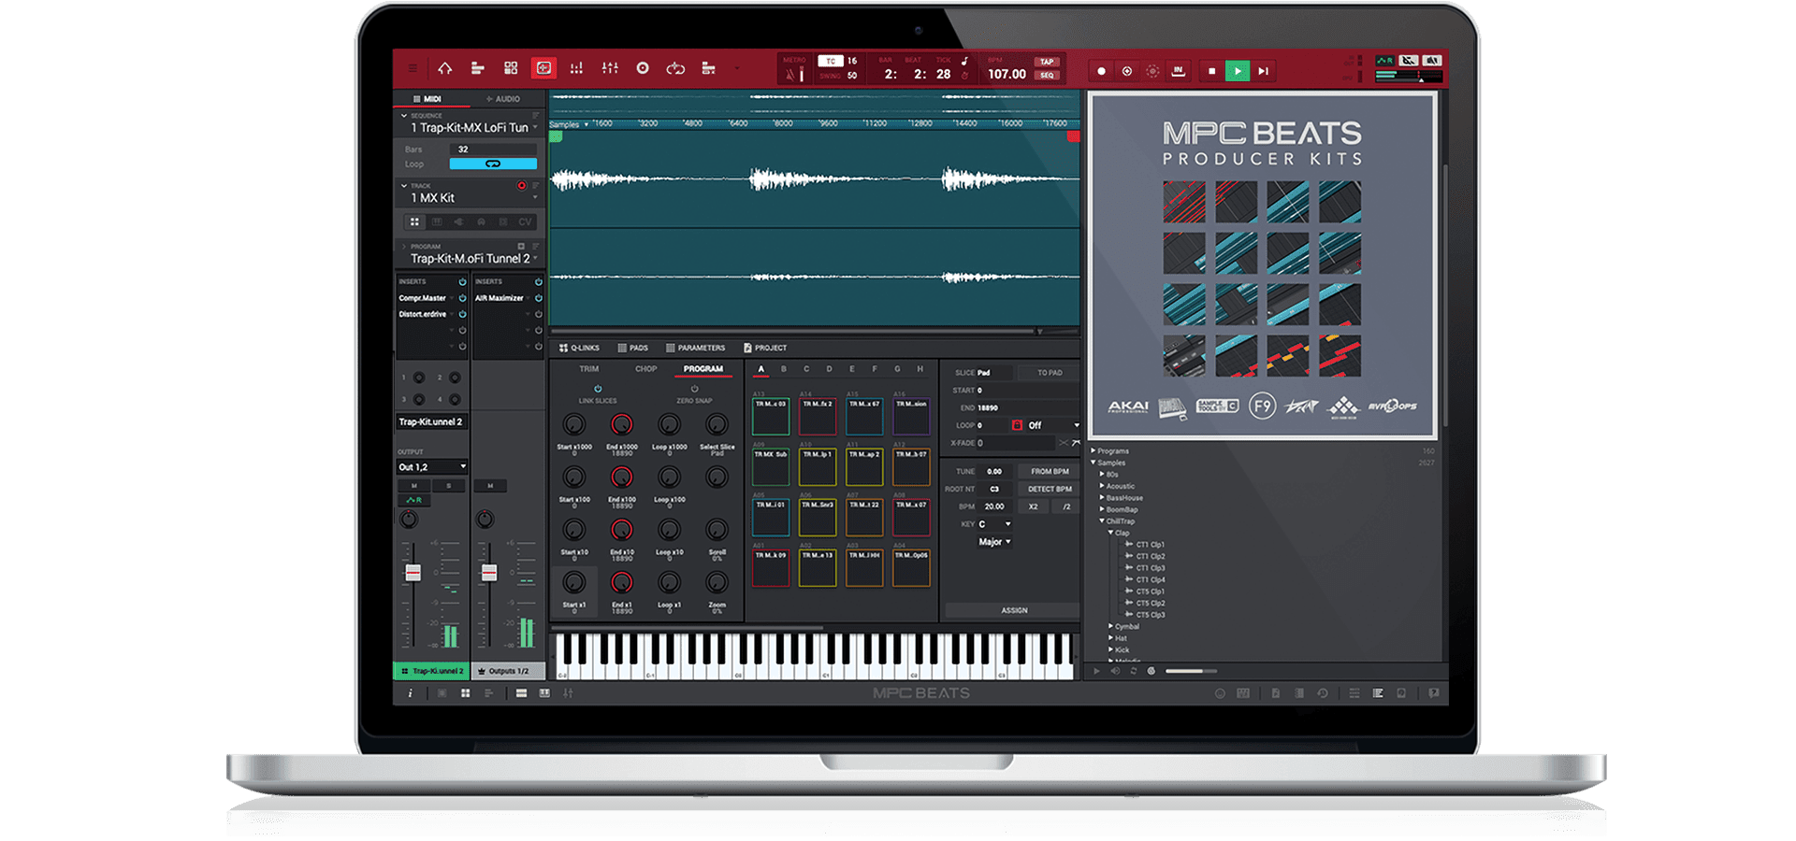This screenshot has height=841, width=1796.
Task: Open the Out 1,2 output dropdown
Action: click(430, 466)
